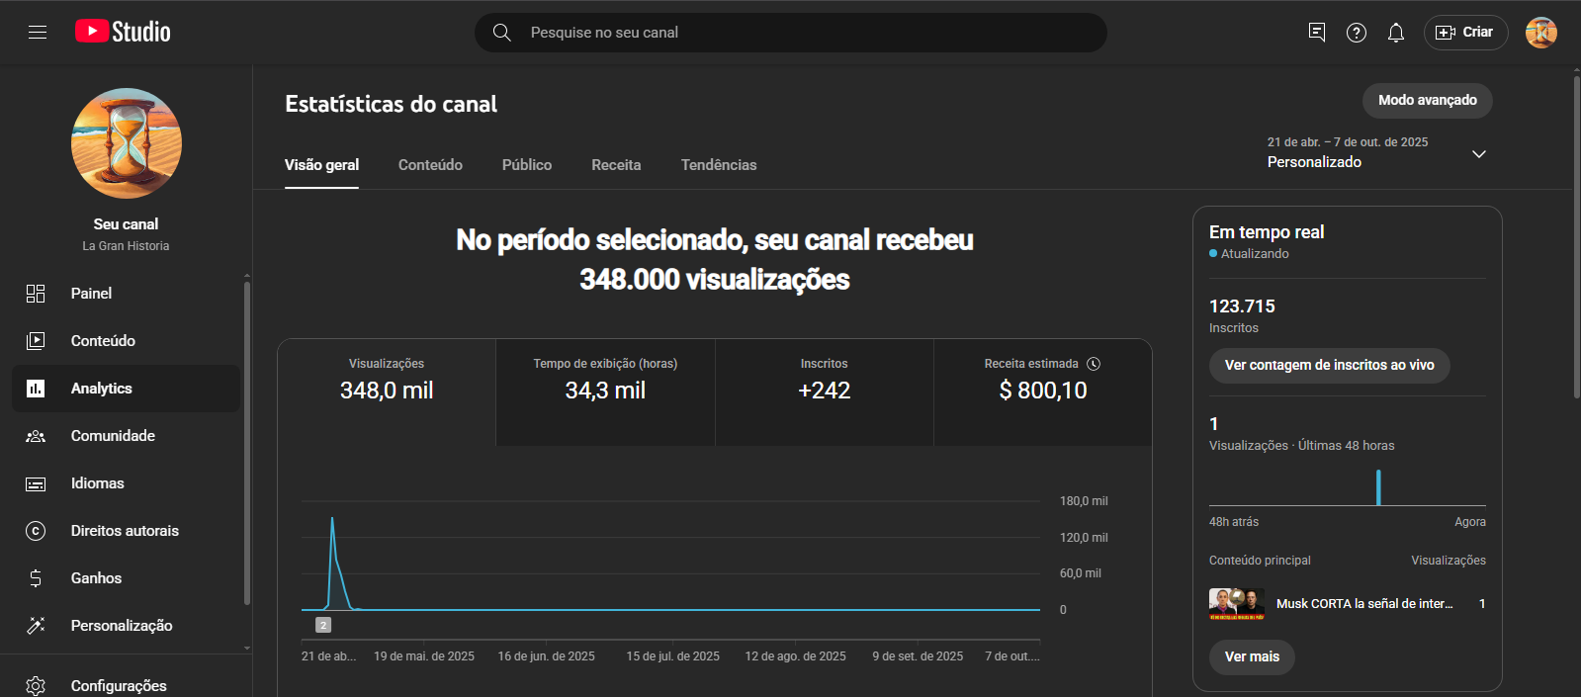Click the Idiomas subtitles icon
1581x697 pixels.
(x=36, y=483)
